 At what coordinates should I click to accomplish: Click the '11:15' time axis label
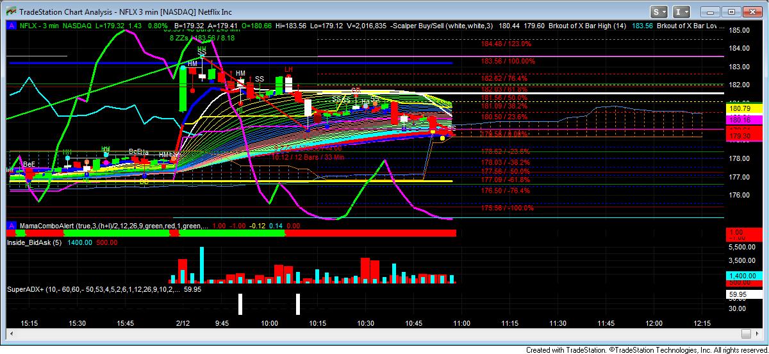509,323
